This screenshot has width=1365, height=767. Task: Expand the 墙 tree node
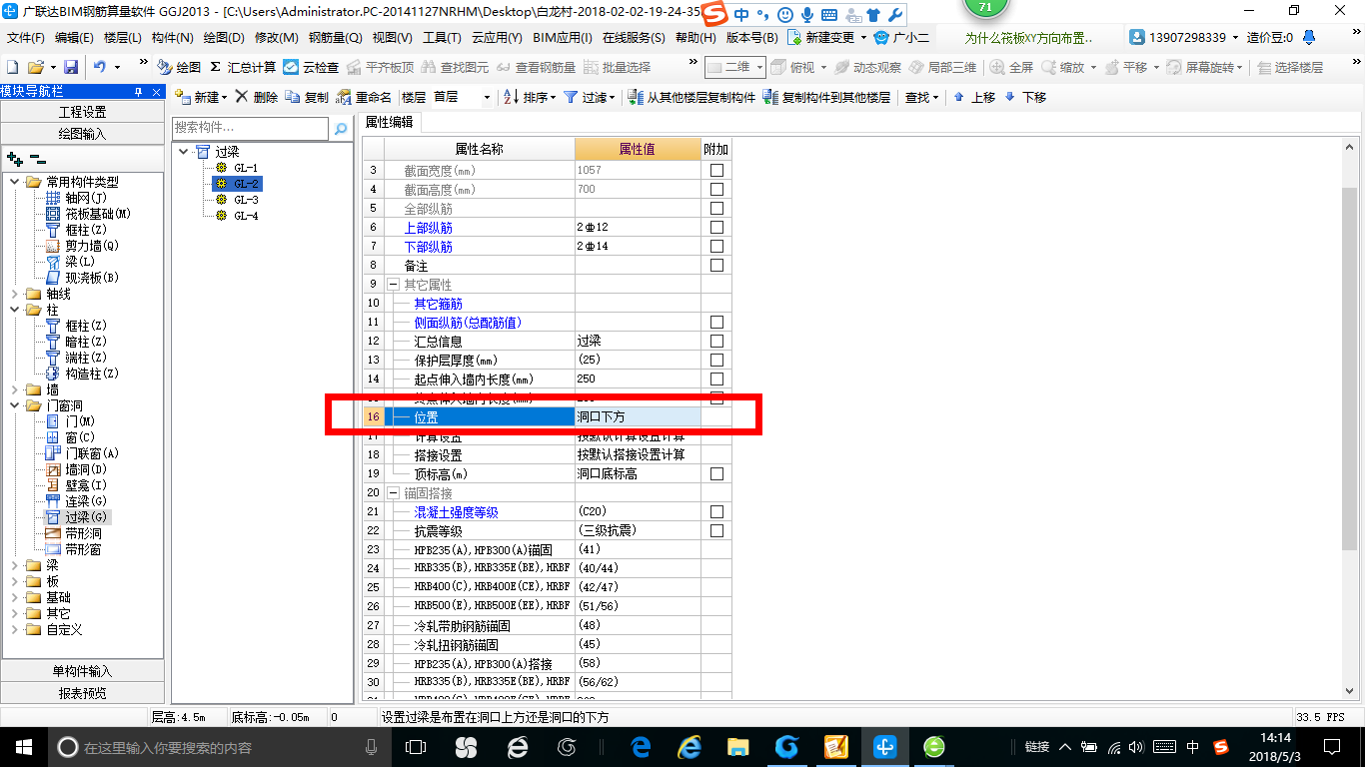pyautogui.click(x=15, y=389)
